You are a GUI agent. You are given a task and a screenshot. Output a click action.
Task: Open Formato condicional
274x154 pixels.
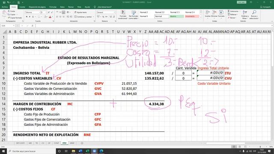click(x=123, y=15)
